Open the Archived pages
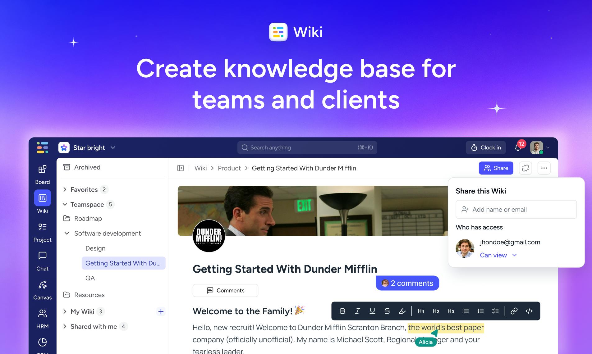The height and width of the screenshot is (354, 592). (x=82, y=167)
